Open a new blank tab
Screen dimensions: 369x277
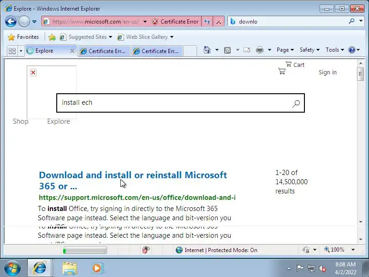(x=190, y=51)
